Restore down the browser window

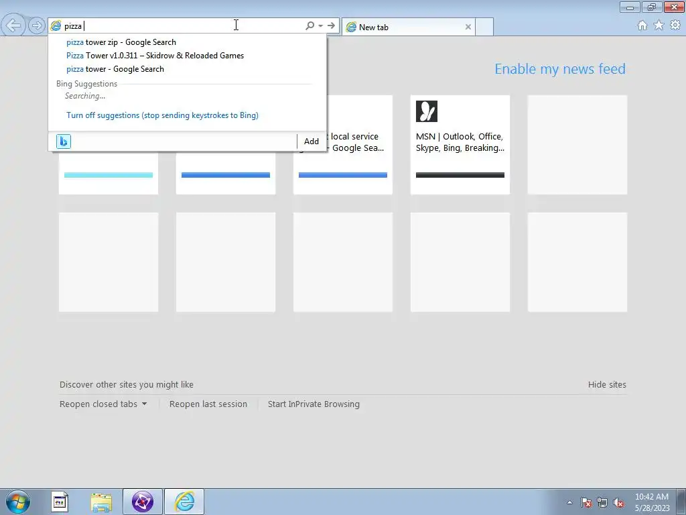tap(652, 7)
